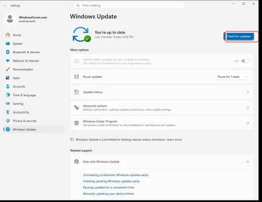The width and height of the screenshot is (262, 202).
Task: Click the Pause updates label
Action: (92, 77)
